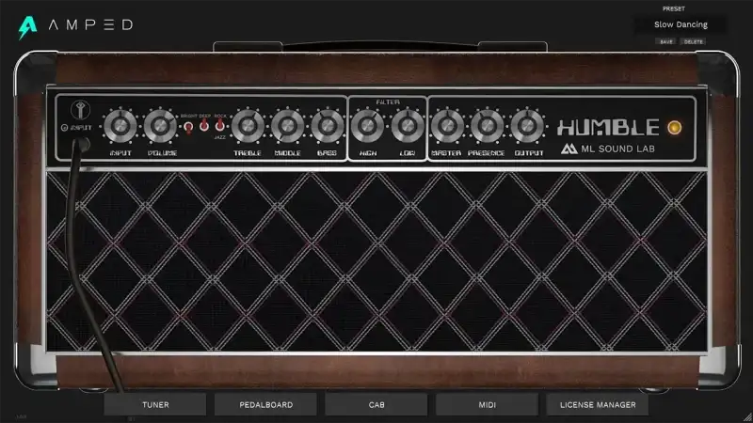The height and width of the screenshot is (423, 753).
Task: Click the tuning fork icon above input
Action: click(80, 110)
